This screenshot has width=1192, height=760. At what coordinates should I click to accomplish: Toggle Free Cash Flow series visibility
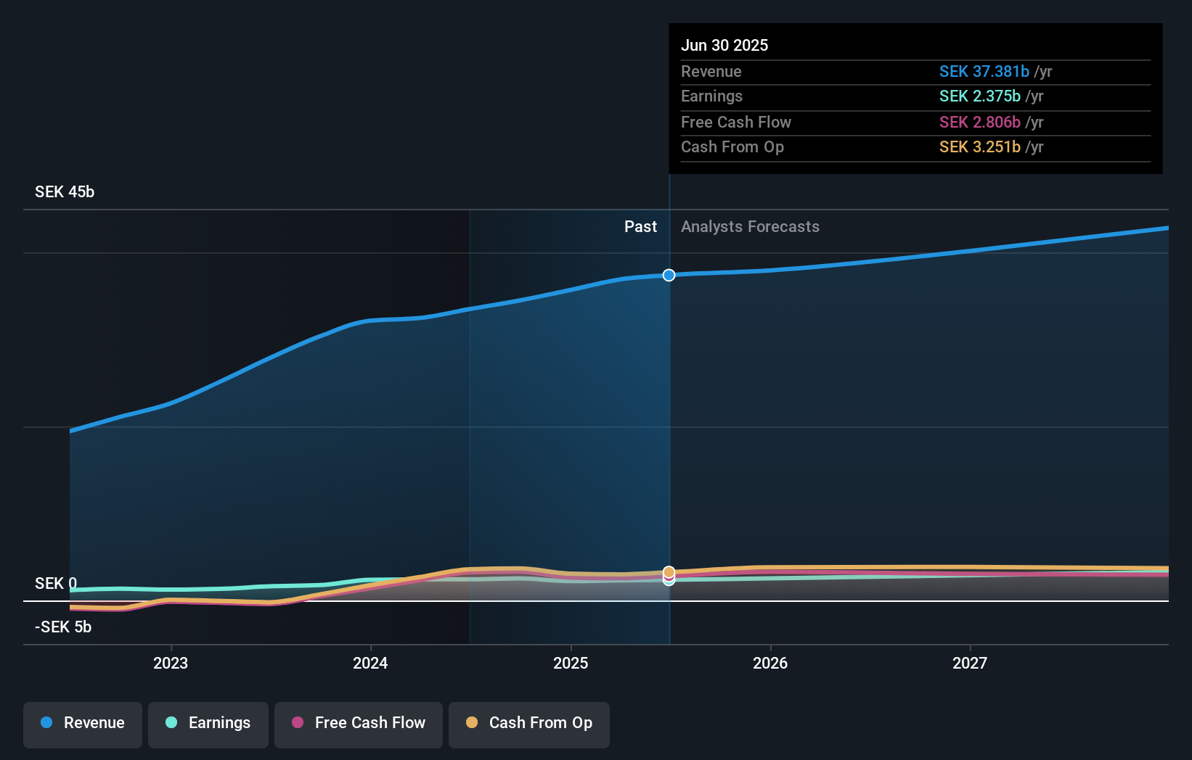click(x=358, y=723)
